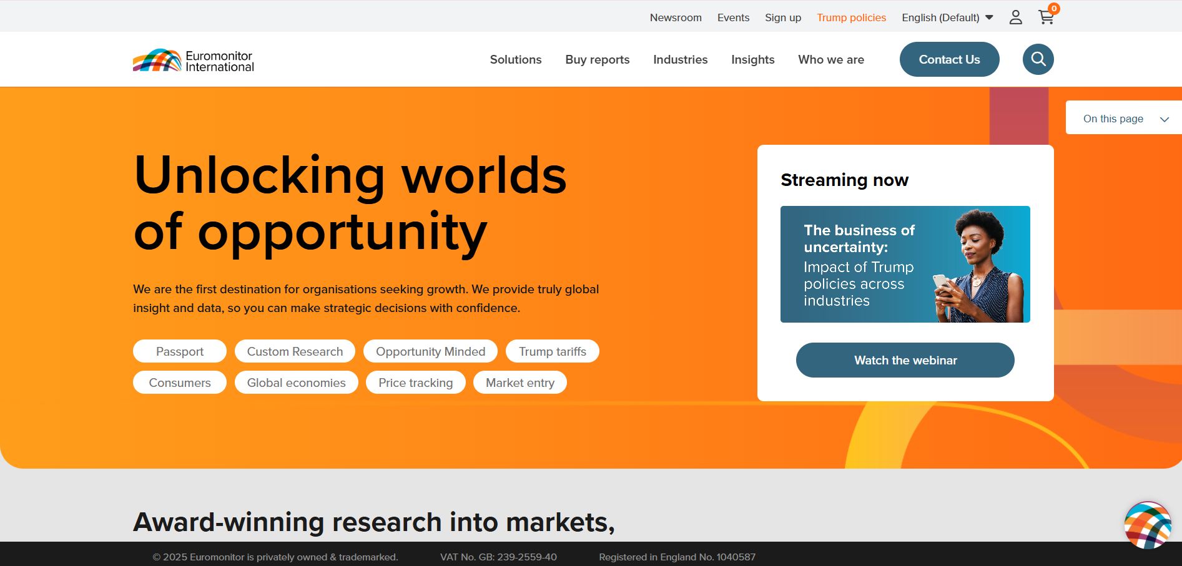Expand the English (Default) language dropdown
1182x566 pixels.
tap(947, 17)
